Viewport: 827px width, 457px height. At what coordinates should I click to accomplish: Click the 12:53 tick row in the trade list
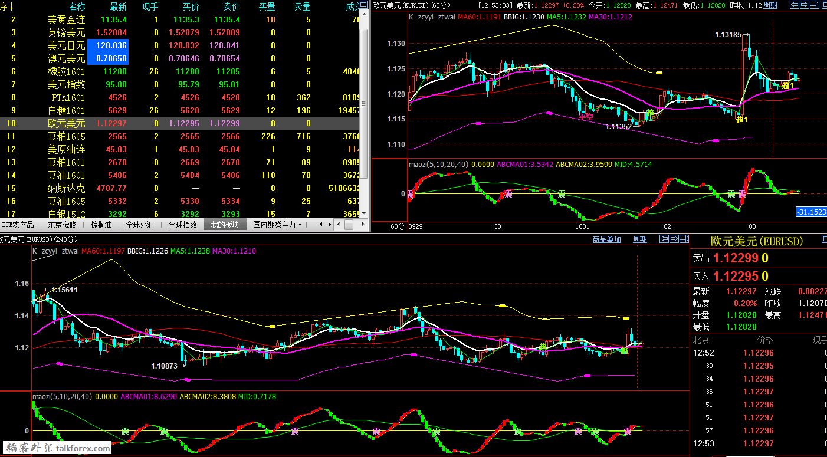(759, 443)
